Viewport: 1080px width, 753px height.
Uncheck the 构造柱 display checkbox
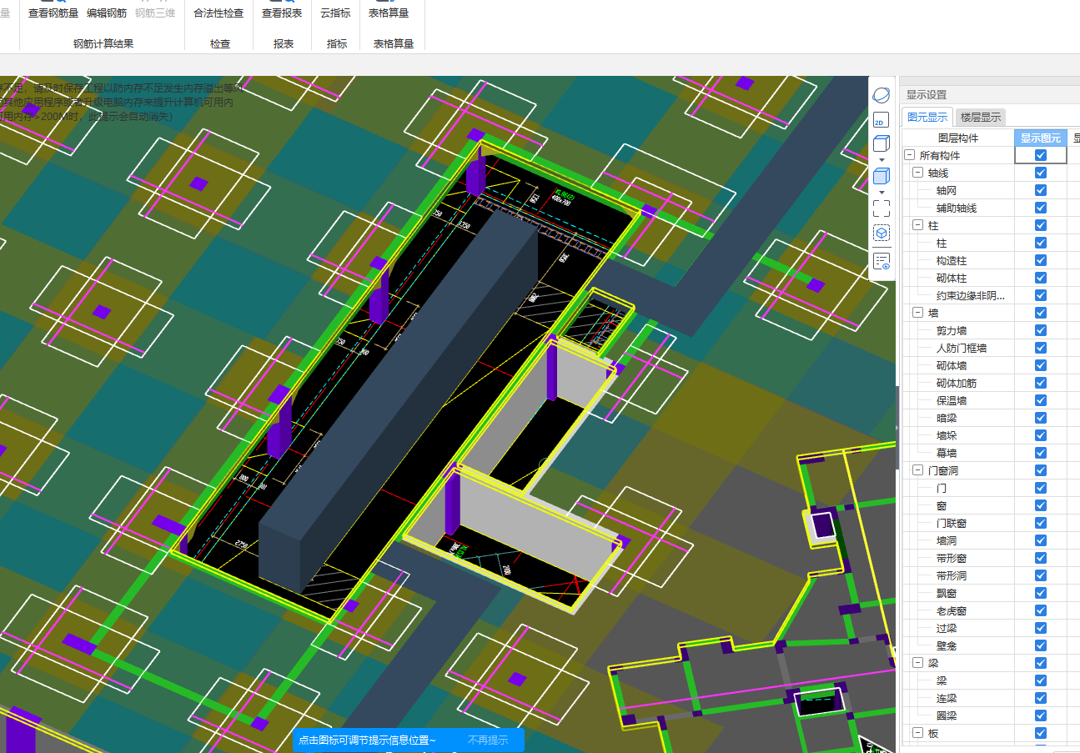(x=1040, y=260)
